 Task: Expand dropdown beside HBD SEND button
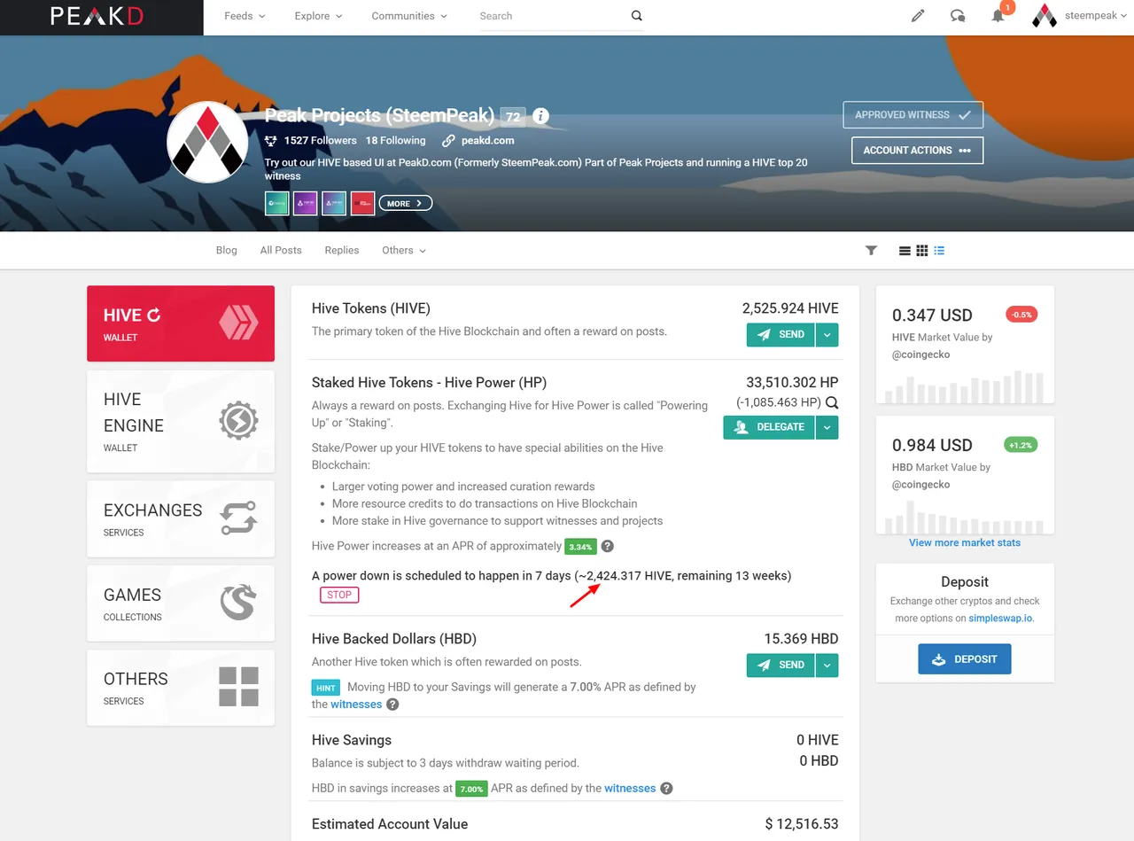827,665
